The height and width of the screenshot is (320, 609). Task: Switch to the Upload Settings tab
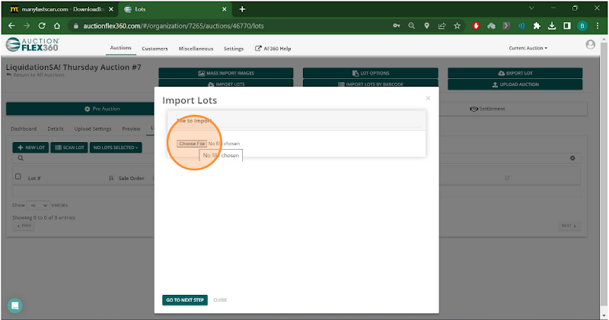coord(92,129)
